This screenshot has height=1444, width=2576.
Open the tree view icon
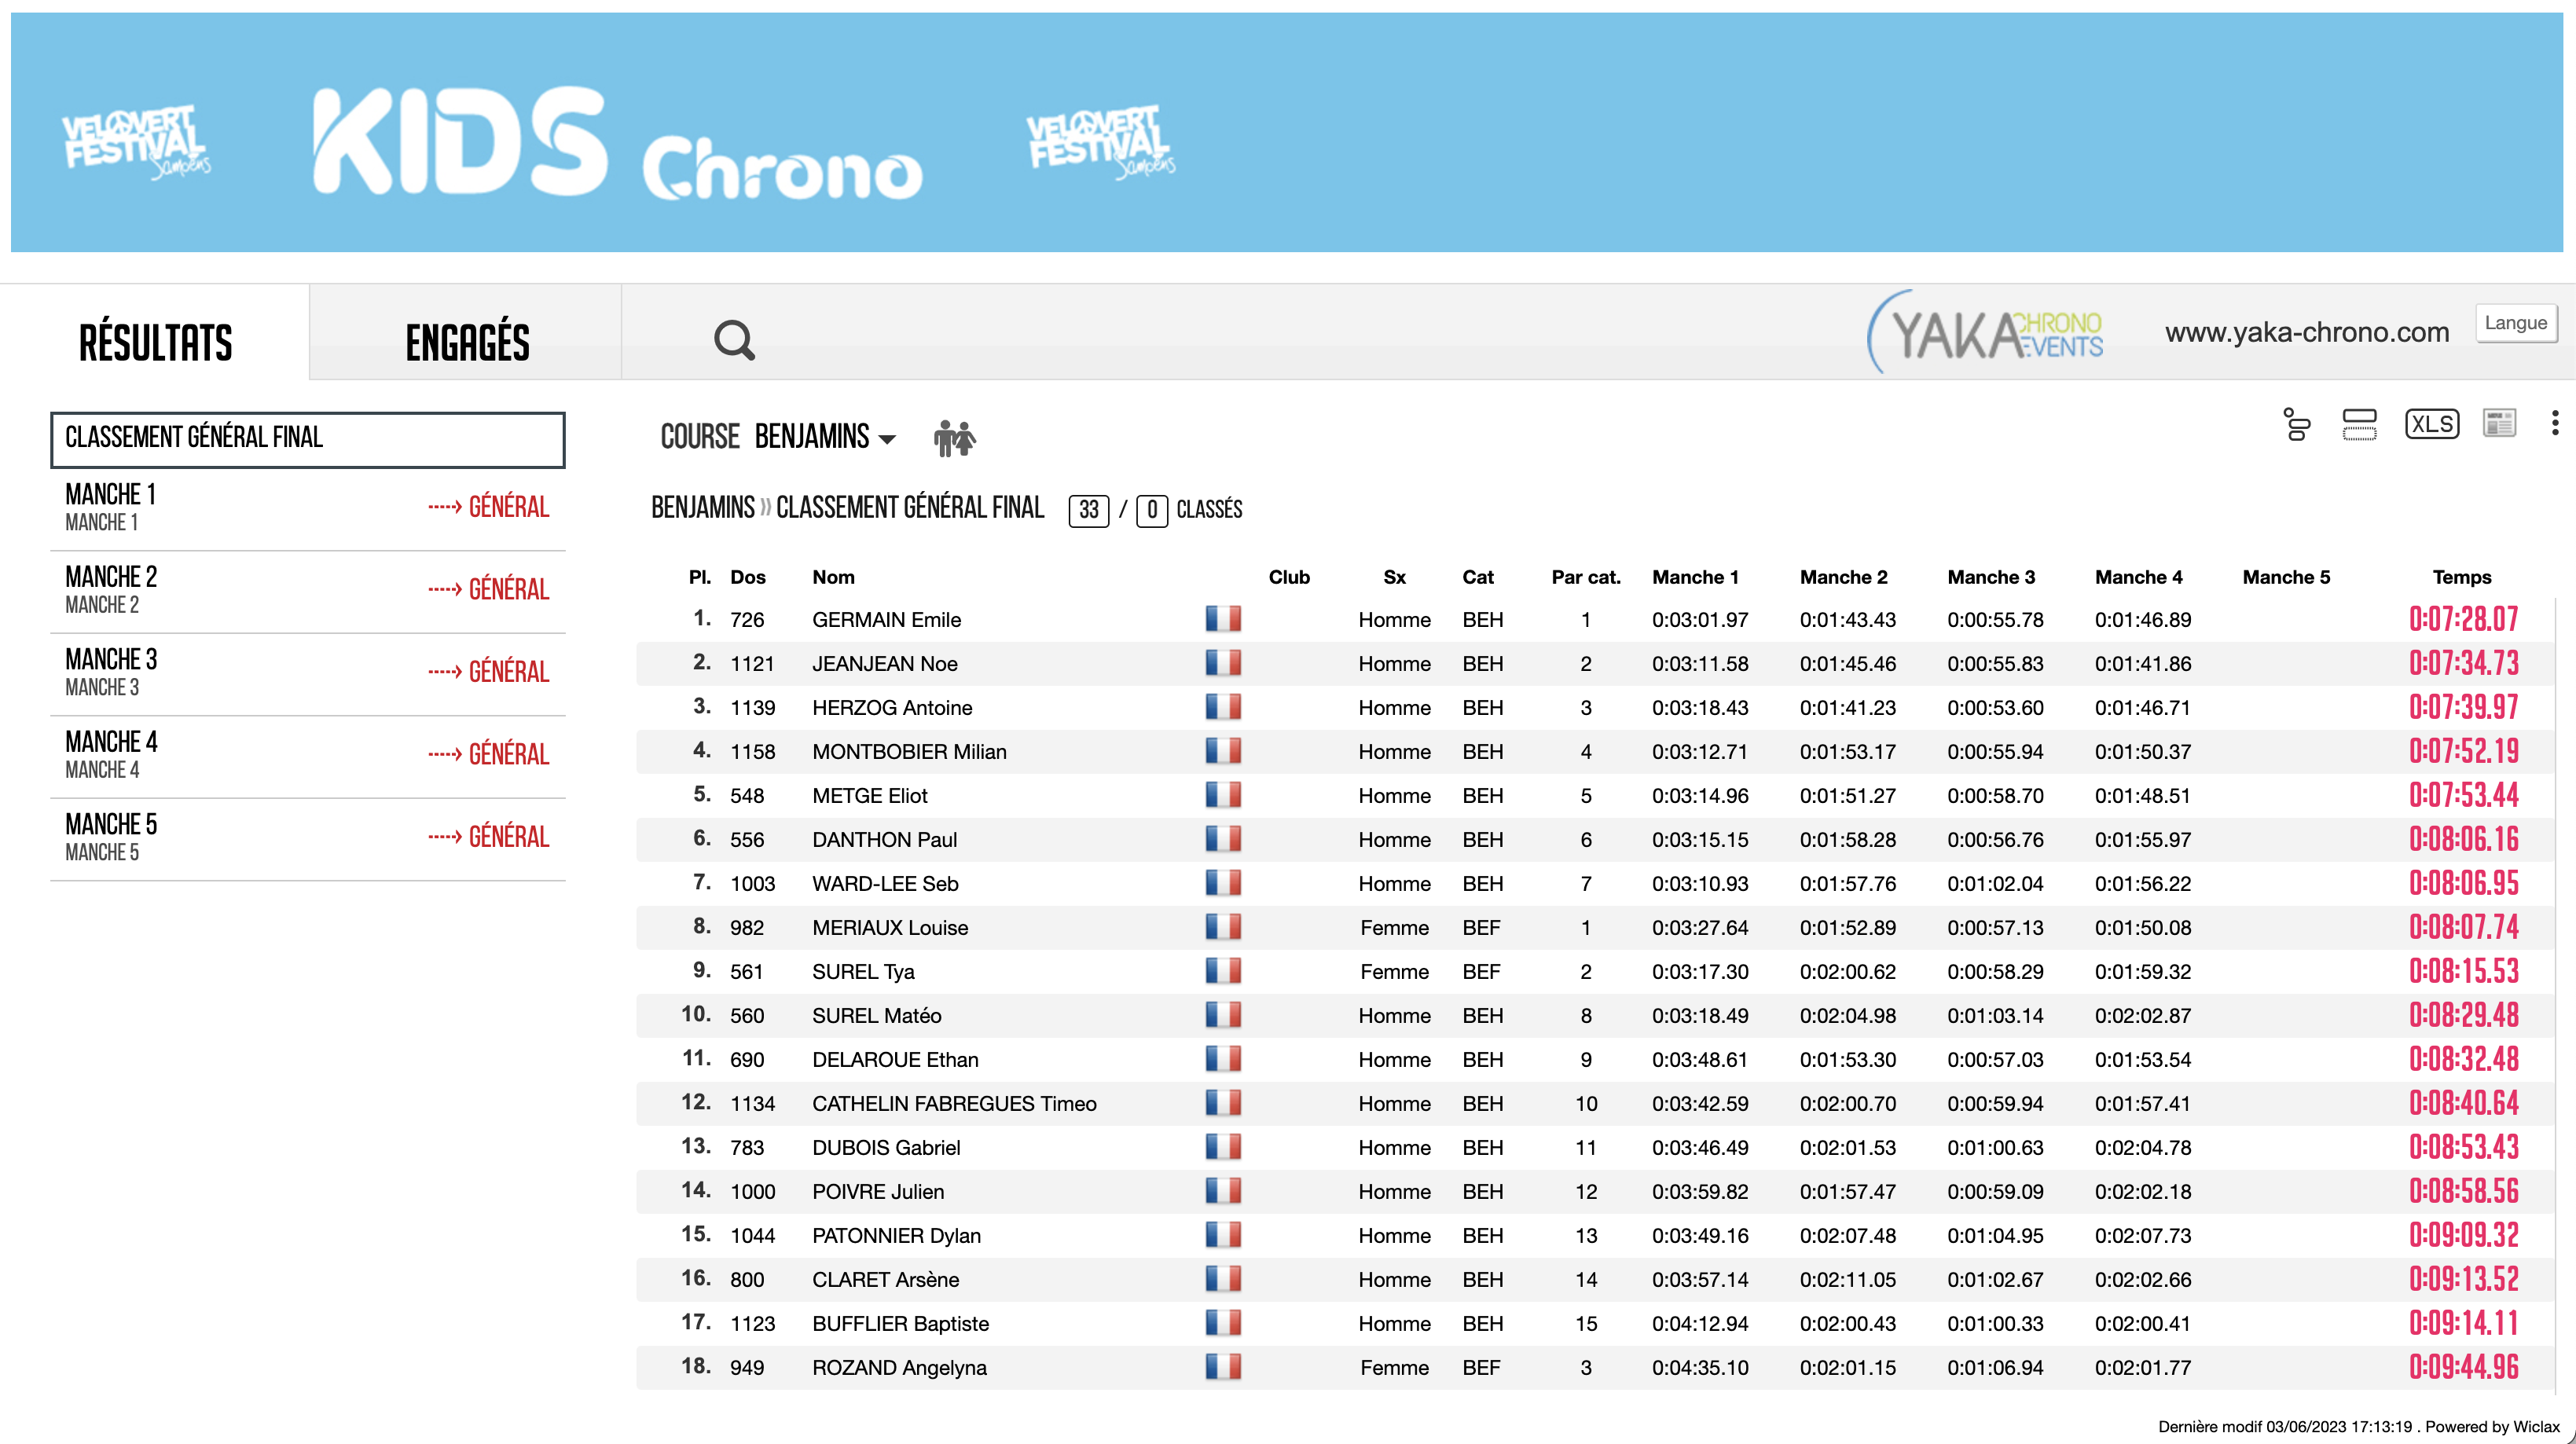tap(2297, 424)
